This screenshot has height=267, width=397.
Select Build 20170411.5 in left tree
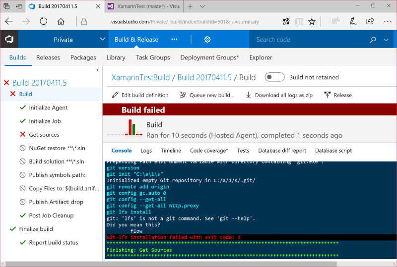[40, 83]
